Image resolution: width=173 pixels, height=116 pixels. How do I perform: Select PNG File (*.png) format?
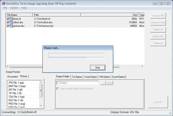(x=23, y=104)
